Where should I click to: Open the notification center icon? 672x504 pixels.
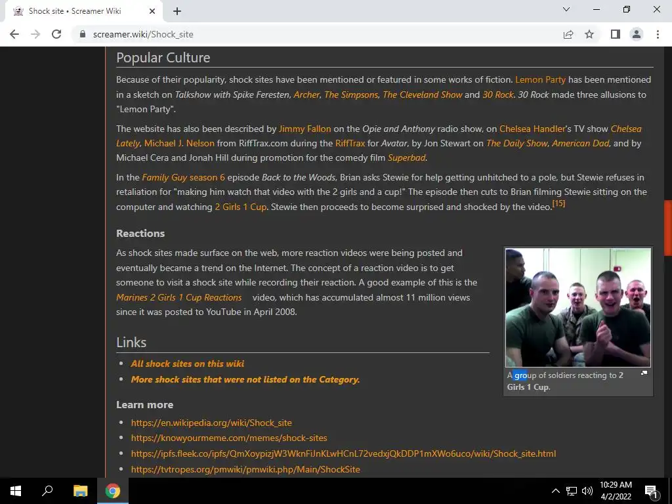(x=650, y=491)
